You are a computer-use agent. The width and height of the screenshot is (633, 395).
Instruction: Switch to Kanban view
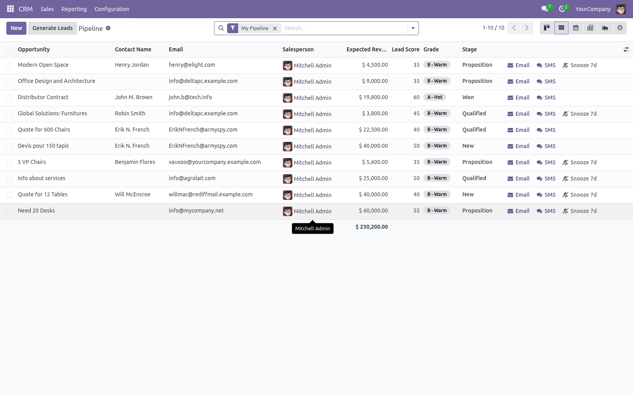(547, 28)
